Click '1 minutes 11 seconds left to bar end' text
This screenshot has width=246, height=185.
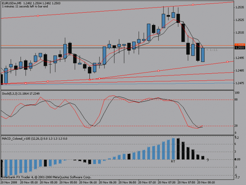click(x=25, y=6)
